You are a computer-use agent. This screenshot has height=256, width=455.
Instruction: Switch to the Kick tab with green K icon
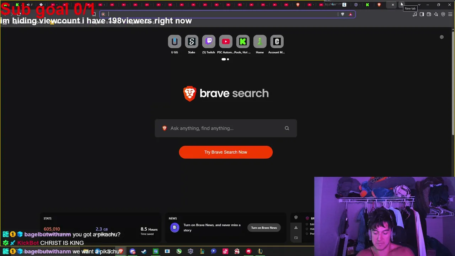(x=368, y=5)
